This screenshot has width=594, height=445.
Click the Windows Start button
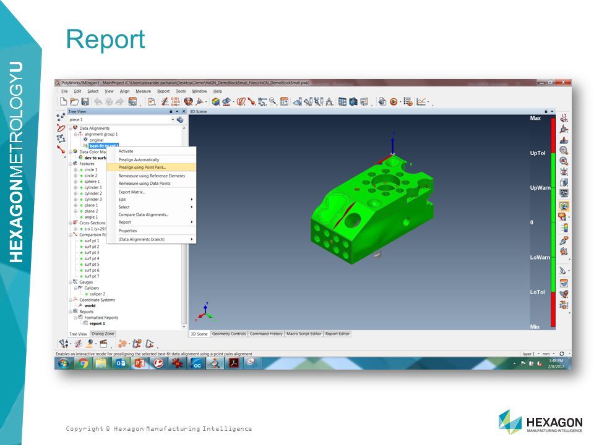click(64, 363)
